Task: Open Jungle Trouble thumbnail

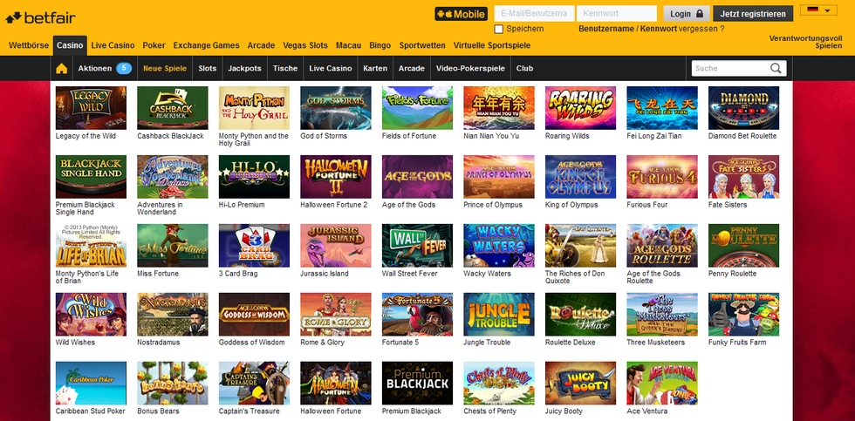Action: click(x=499, y=315)
